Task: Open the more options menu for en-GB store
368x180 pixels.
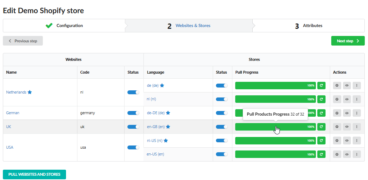Action: [357, 127]
